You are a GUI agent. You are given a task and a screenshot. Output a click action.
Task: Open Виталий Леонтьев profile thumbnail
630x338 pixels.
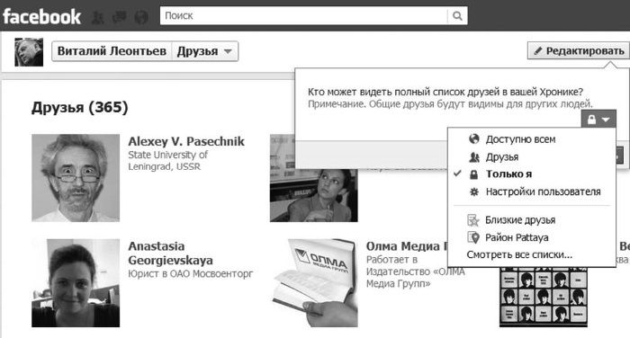[x=29, y=52]
